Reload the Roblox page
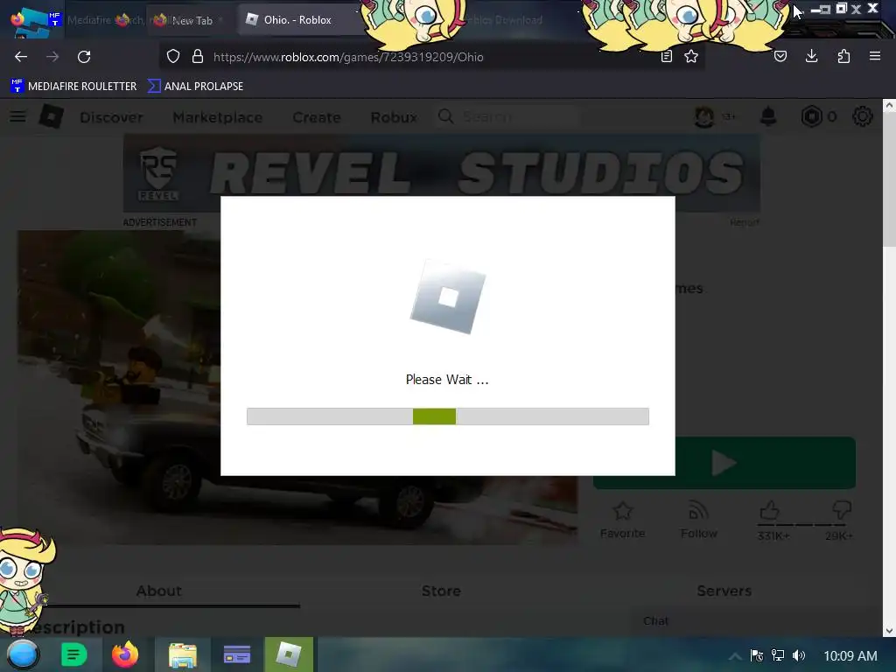896x672 pixels. [84, 57]
